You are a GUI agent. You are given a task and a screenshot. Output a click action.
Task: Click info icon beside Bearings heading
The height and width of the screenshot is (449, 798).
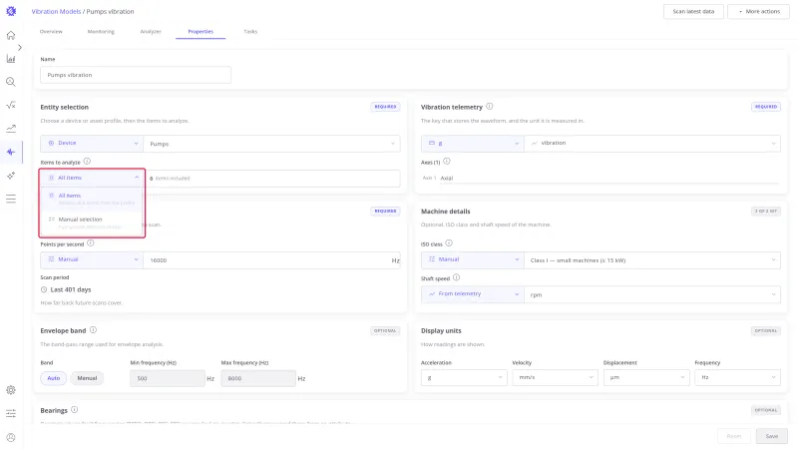coord(74,410)
